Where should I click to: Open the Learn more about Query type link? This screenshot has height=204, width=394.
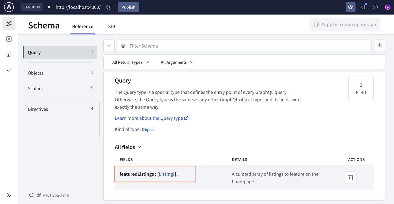pos(149,118)
